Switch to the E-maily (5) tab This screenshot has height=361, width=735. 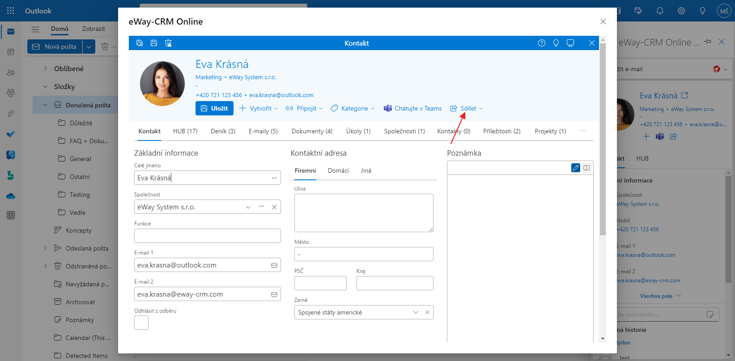[263, 131]
